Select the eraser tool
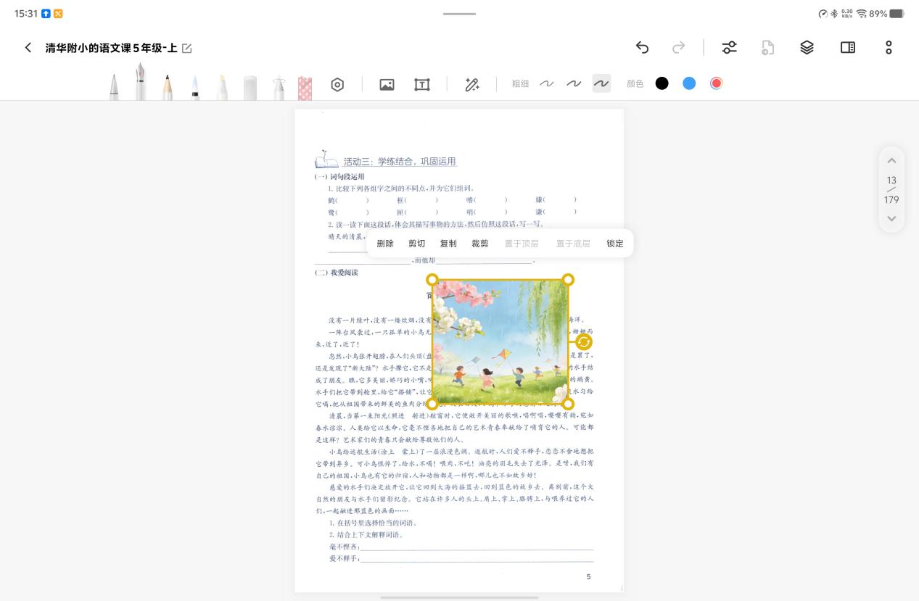Viewport: 919px width, 601px height. [250, 87]
